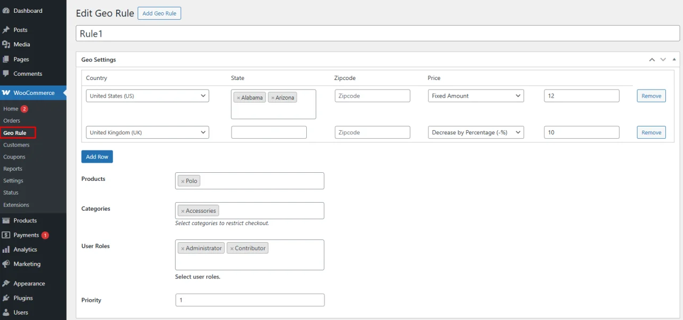
Task: Click Zipcode field in United Kingdom row
Action: (372, 132)
